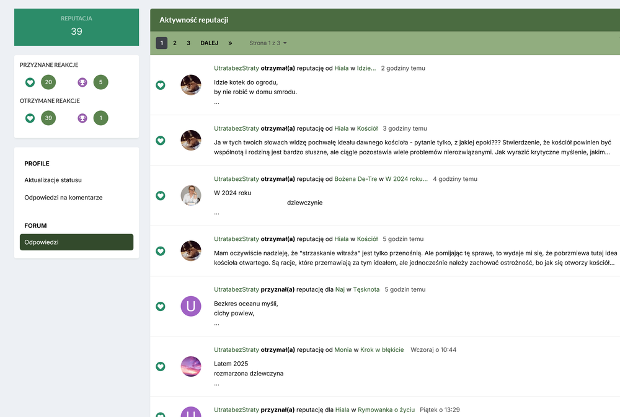Screen dimensions: 620x417
Task: Click heart reaction icon beside Tęsknota entry
Action: pyautogui.click(x=161, y=306)
